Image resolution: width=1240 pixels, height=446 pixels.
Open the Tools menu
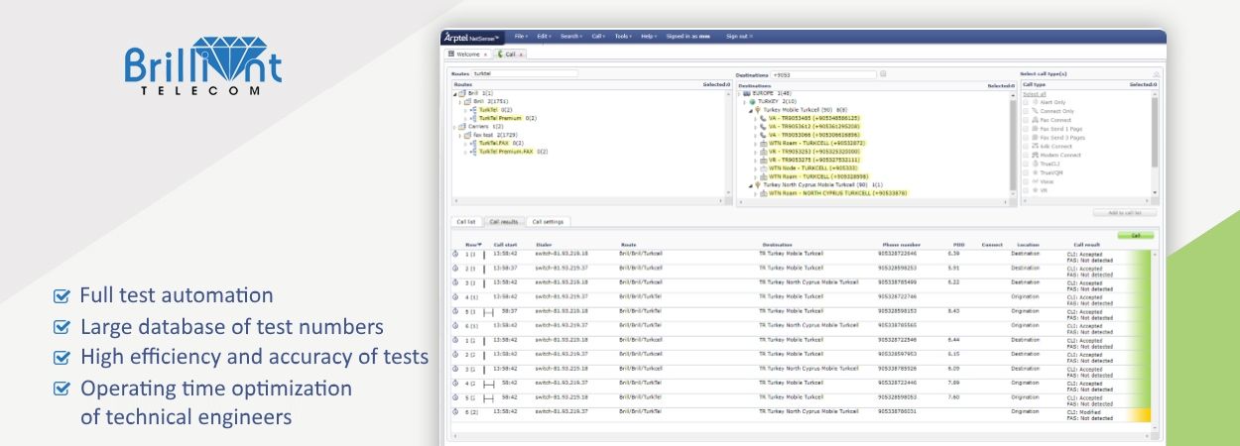624,36
